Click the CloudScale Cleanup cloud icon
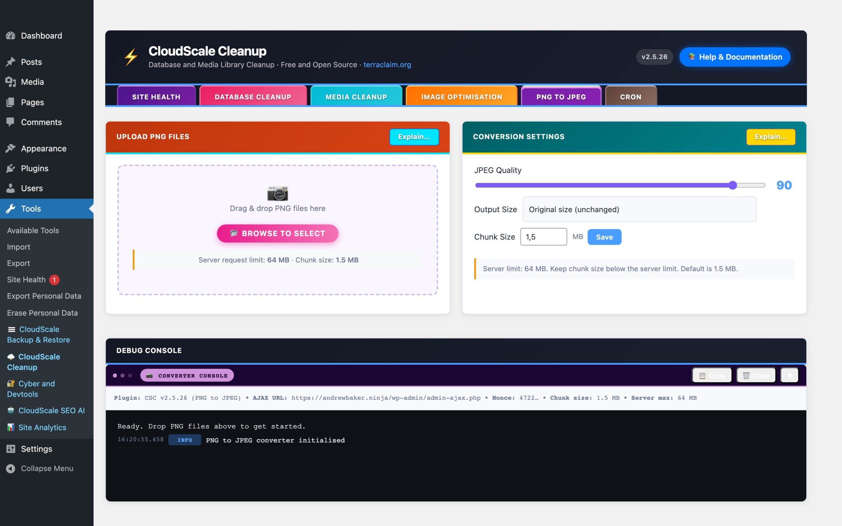The width and height of the screenshot is (842, 526). (11, 356)
